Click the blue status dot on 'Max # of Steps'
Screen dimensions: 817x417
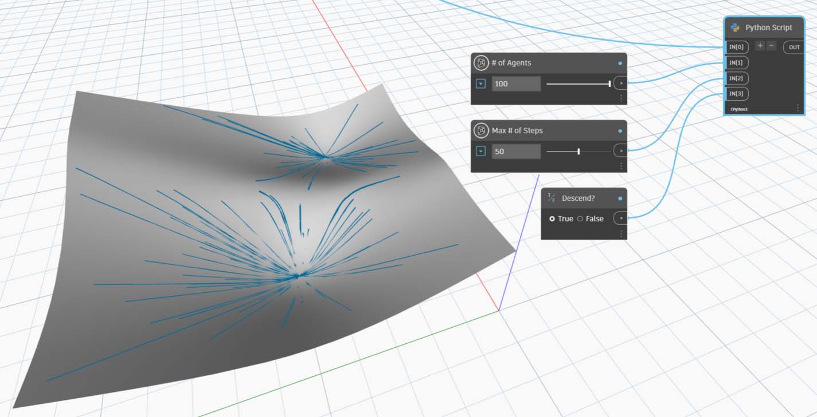coord(620,131)
